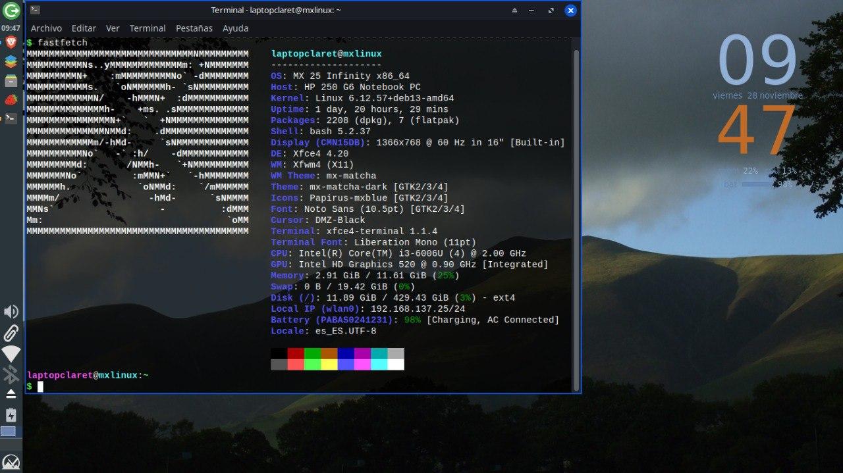Toggle the Bluetooth tray icon
The width and height of the screenshot is (843, 473).
point(11,374)
